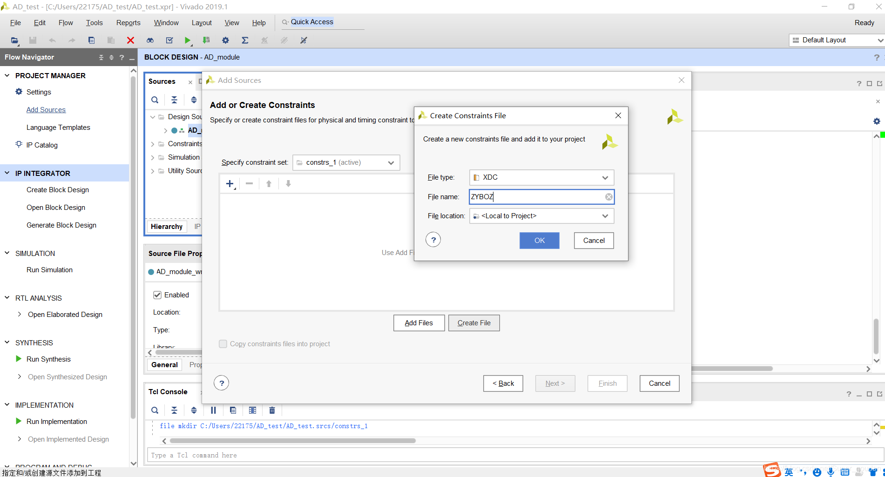Open Settings gear in main toolbar
The image size is (885, 477).
(x=225, y=40)
